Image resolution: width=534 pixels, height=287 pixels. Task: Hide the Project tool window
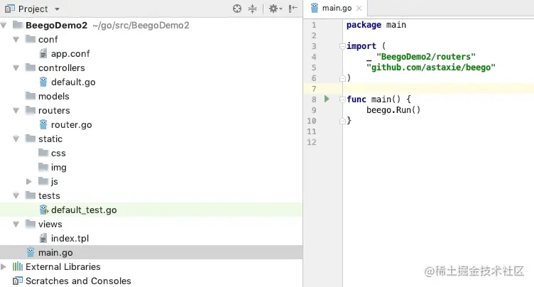tap(293, 9)
